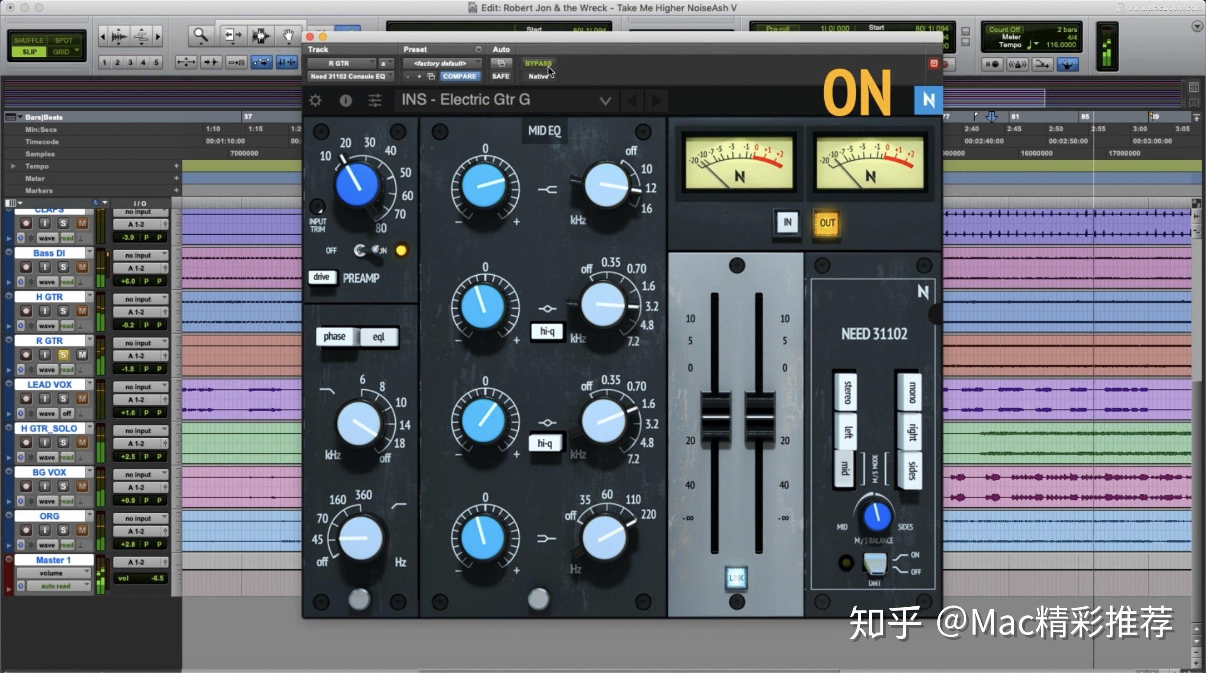Image resolution: width=1206 pixels, height=673 pixels.
Task: Switch the VU meter to IN
Action: pos(787,222)
